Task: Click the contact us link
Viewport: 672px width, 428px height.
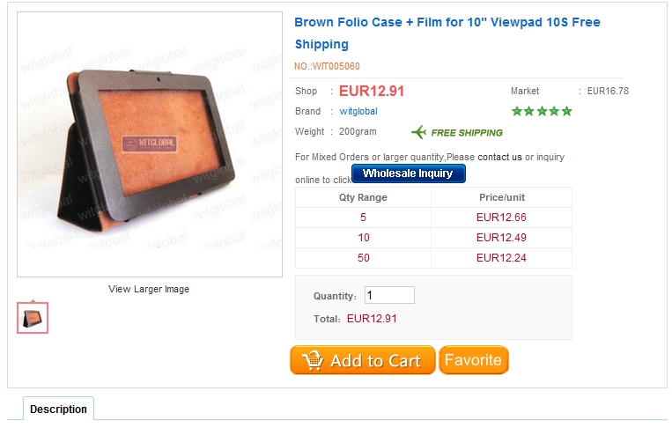Action: [499, 157]
